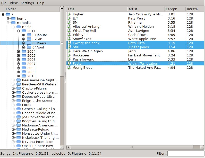Click the note icon next to Young Blood
The height and width of the screenshot is (158, 205).
coord(69,67)
